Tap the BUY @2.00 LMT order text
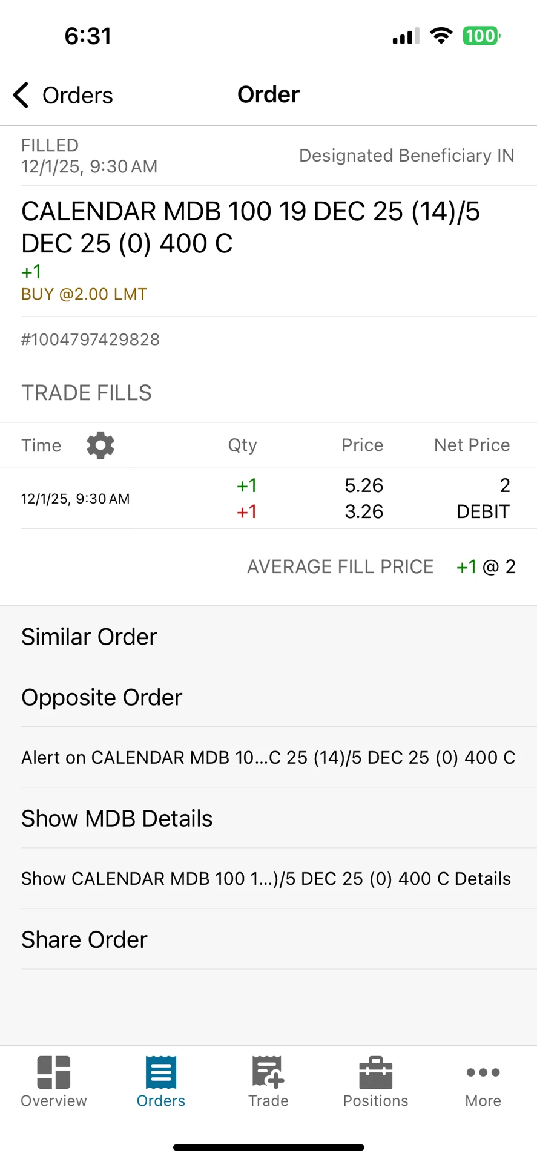The width and height of the screenshot is (537, 1162). coord(84,294)
